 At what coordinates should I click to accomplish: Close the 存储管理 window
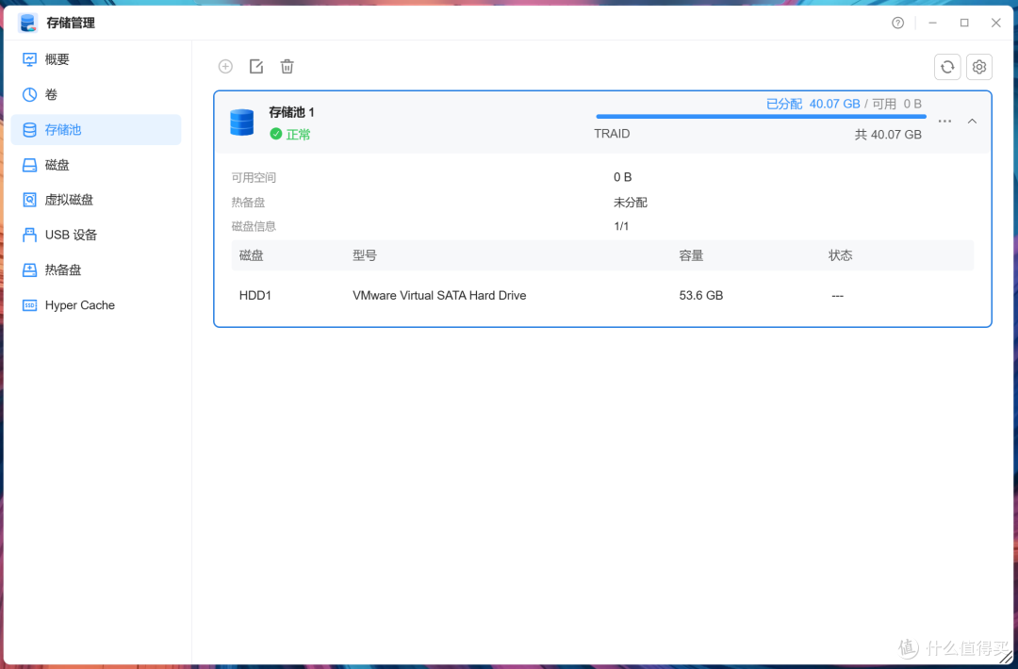(996, 23)
